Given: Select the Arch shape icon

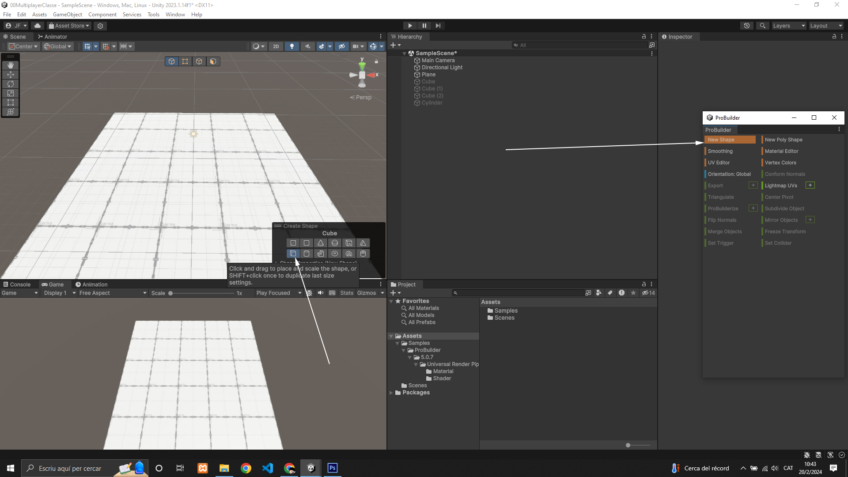Looking at the screenshot, I should tap(349, 254).
